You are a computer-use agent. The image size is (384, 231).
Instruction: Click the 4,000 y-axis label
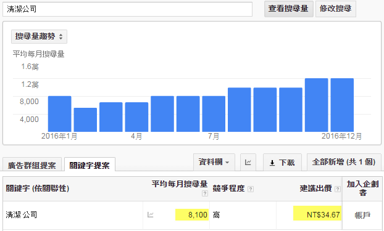(x=29, y=120)
